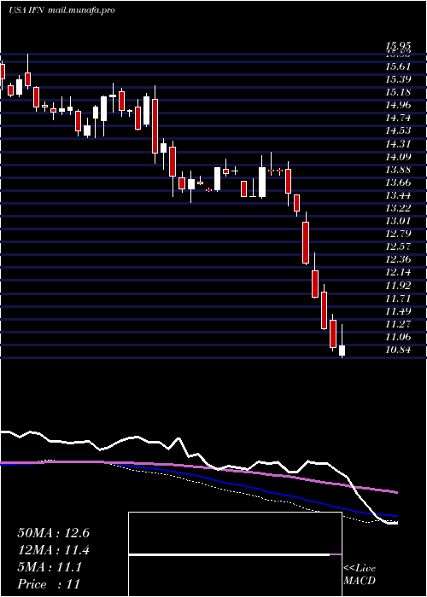Viewport: 427px width, 597px height.
Task: Select the 14.09 price axis label
Action: click(398, 156)
